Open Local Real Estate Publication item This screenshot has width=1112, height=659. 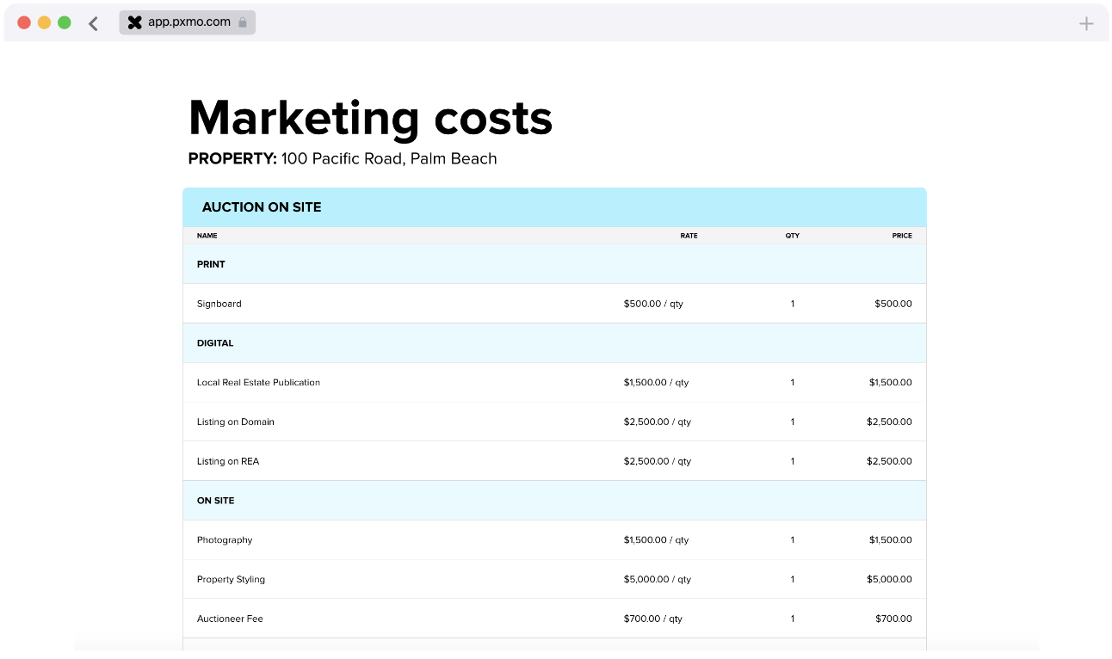258,383
